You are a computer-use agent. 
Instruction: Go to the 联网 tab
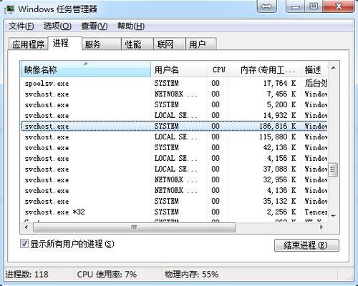point(169,44)
